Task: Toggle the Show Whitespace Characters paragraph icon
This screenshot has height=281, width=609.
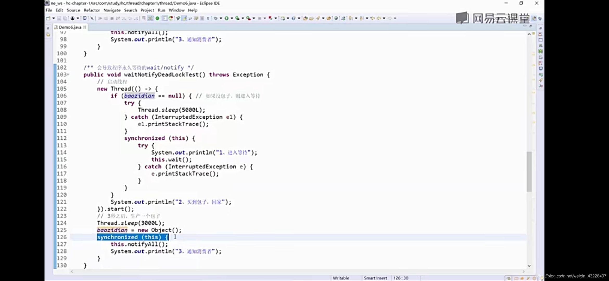Action: point(208,18)
